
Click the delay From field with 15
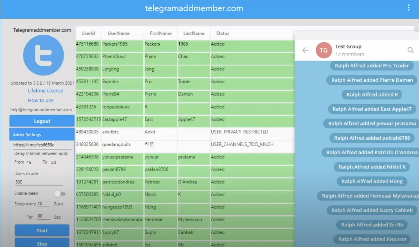[x=32, y=162]
